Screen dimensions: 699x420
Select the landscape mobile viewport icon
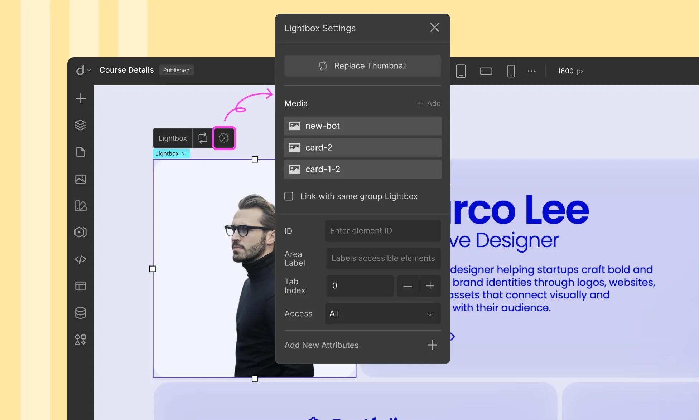pyautogui.click(x=486, y=71)
